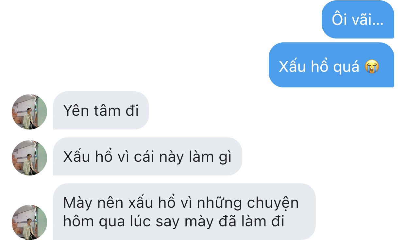Select the long 'Mày nên xấu hổ' message bubble
This screenshot has width=406, height=243.
coord(184,212)
